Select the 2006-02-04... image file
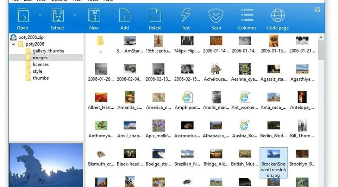338x187 pixels. 130,73
